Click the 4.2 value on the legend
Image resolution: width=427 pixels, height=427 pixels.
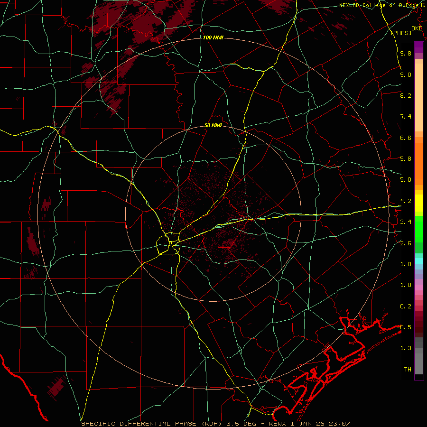click(406, 201)
